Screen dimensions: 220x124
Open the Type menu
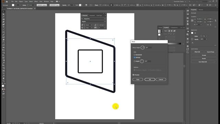(x=26, y=1)
